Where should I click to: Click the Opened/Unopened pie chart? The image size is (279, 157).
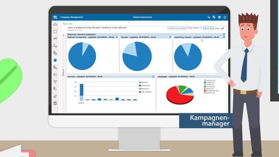[x=82, y=56]
